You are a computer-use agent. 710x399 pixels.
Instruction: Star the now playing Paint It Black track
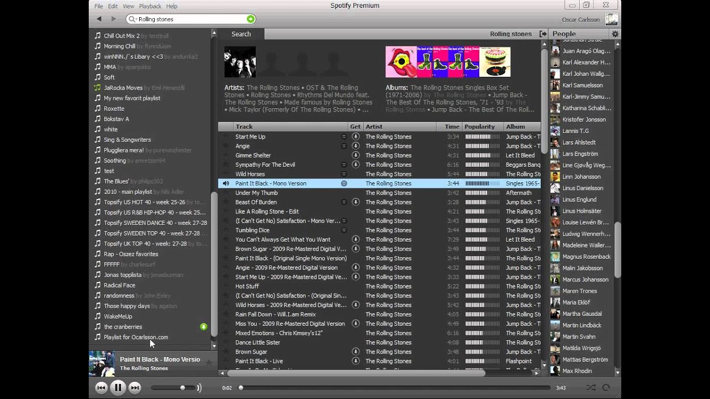point(209,362)
